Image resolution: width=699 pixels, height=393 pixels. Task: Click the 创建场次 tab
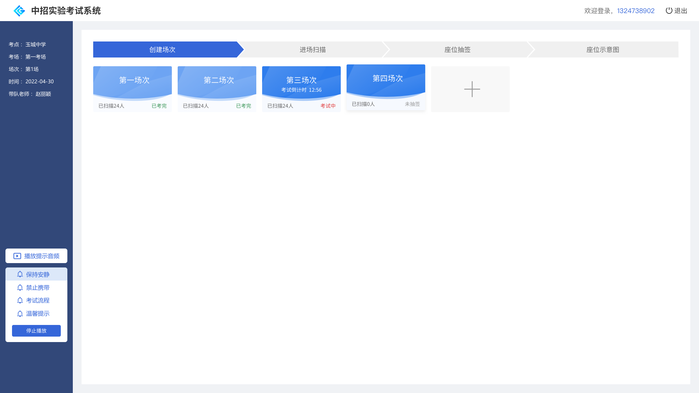162,49
